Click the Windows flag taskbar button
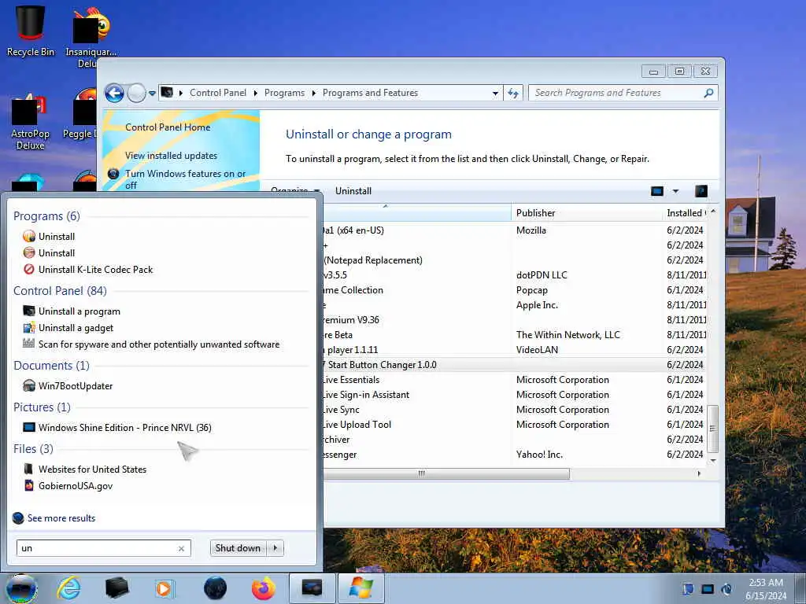806x604 pixels. click(360, 588)
